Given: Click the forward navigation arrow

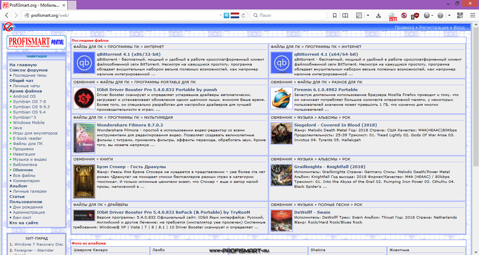Looking at the screenshot, I should tap(16, 15).
